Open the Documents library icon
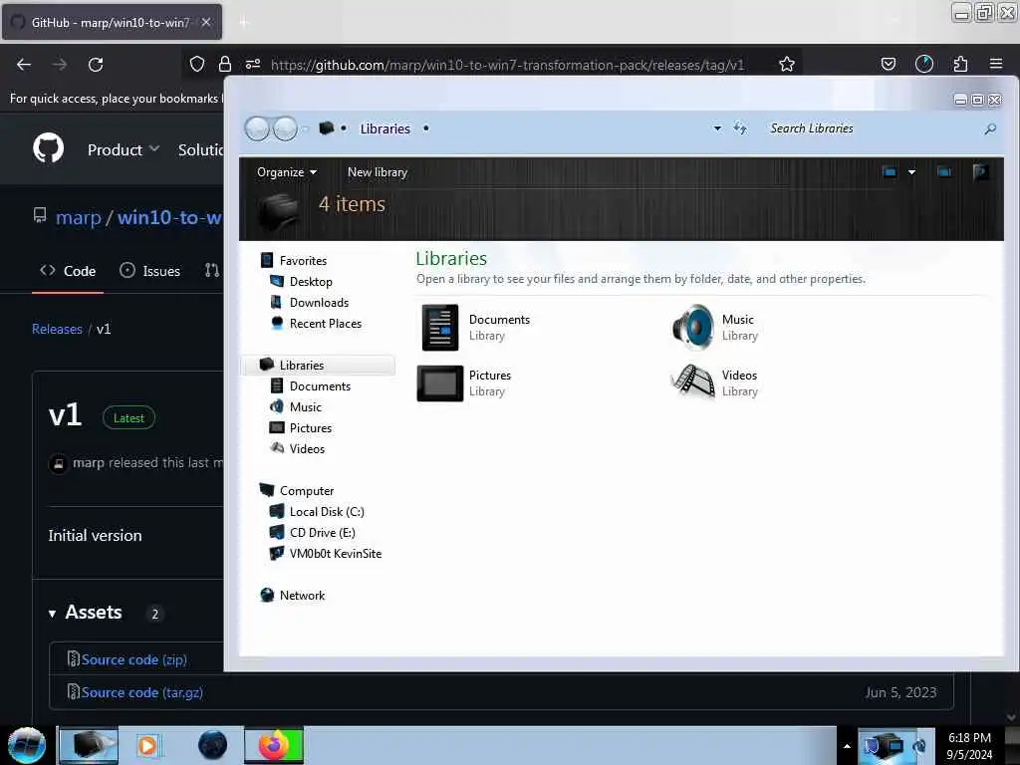This screenshot has height=765, width=1020. 440,327
